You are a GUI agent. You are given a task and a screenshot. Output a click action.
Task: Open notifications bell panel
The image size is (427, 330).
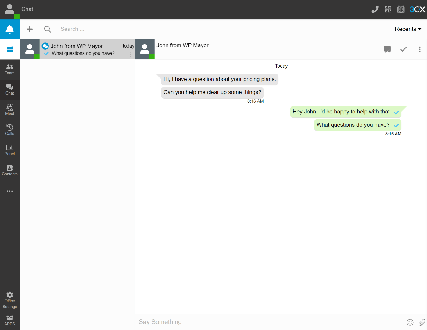coord(10,29)
